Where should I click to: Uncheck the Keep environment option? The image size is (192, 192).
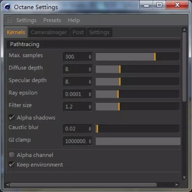12,164
